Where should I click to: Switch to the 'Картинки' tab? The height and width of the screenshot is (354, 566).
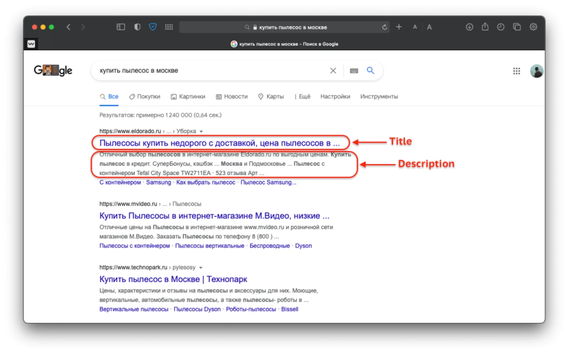[x=188, y=97]
